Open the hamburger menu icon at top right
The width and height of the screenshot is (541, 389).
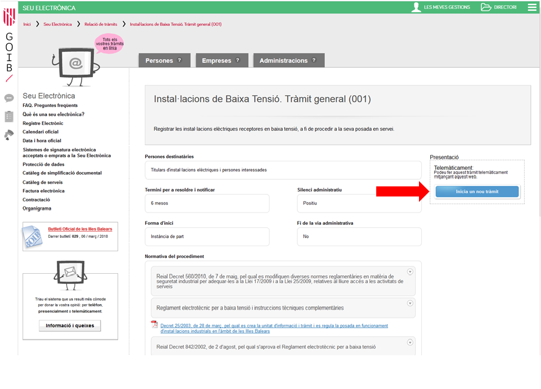click(x=532, y=7)
